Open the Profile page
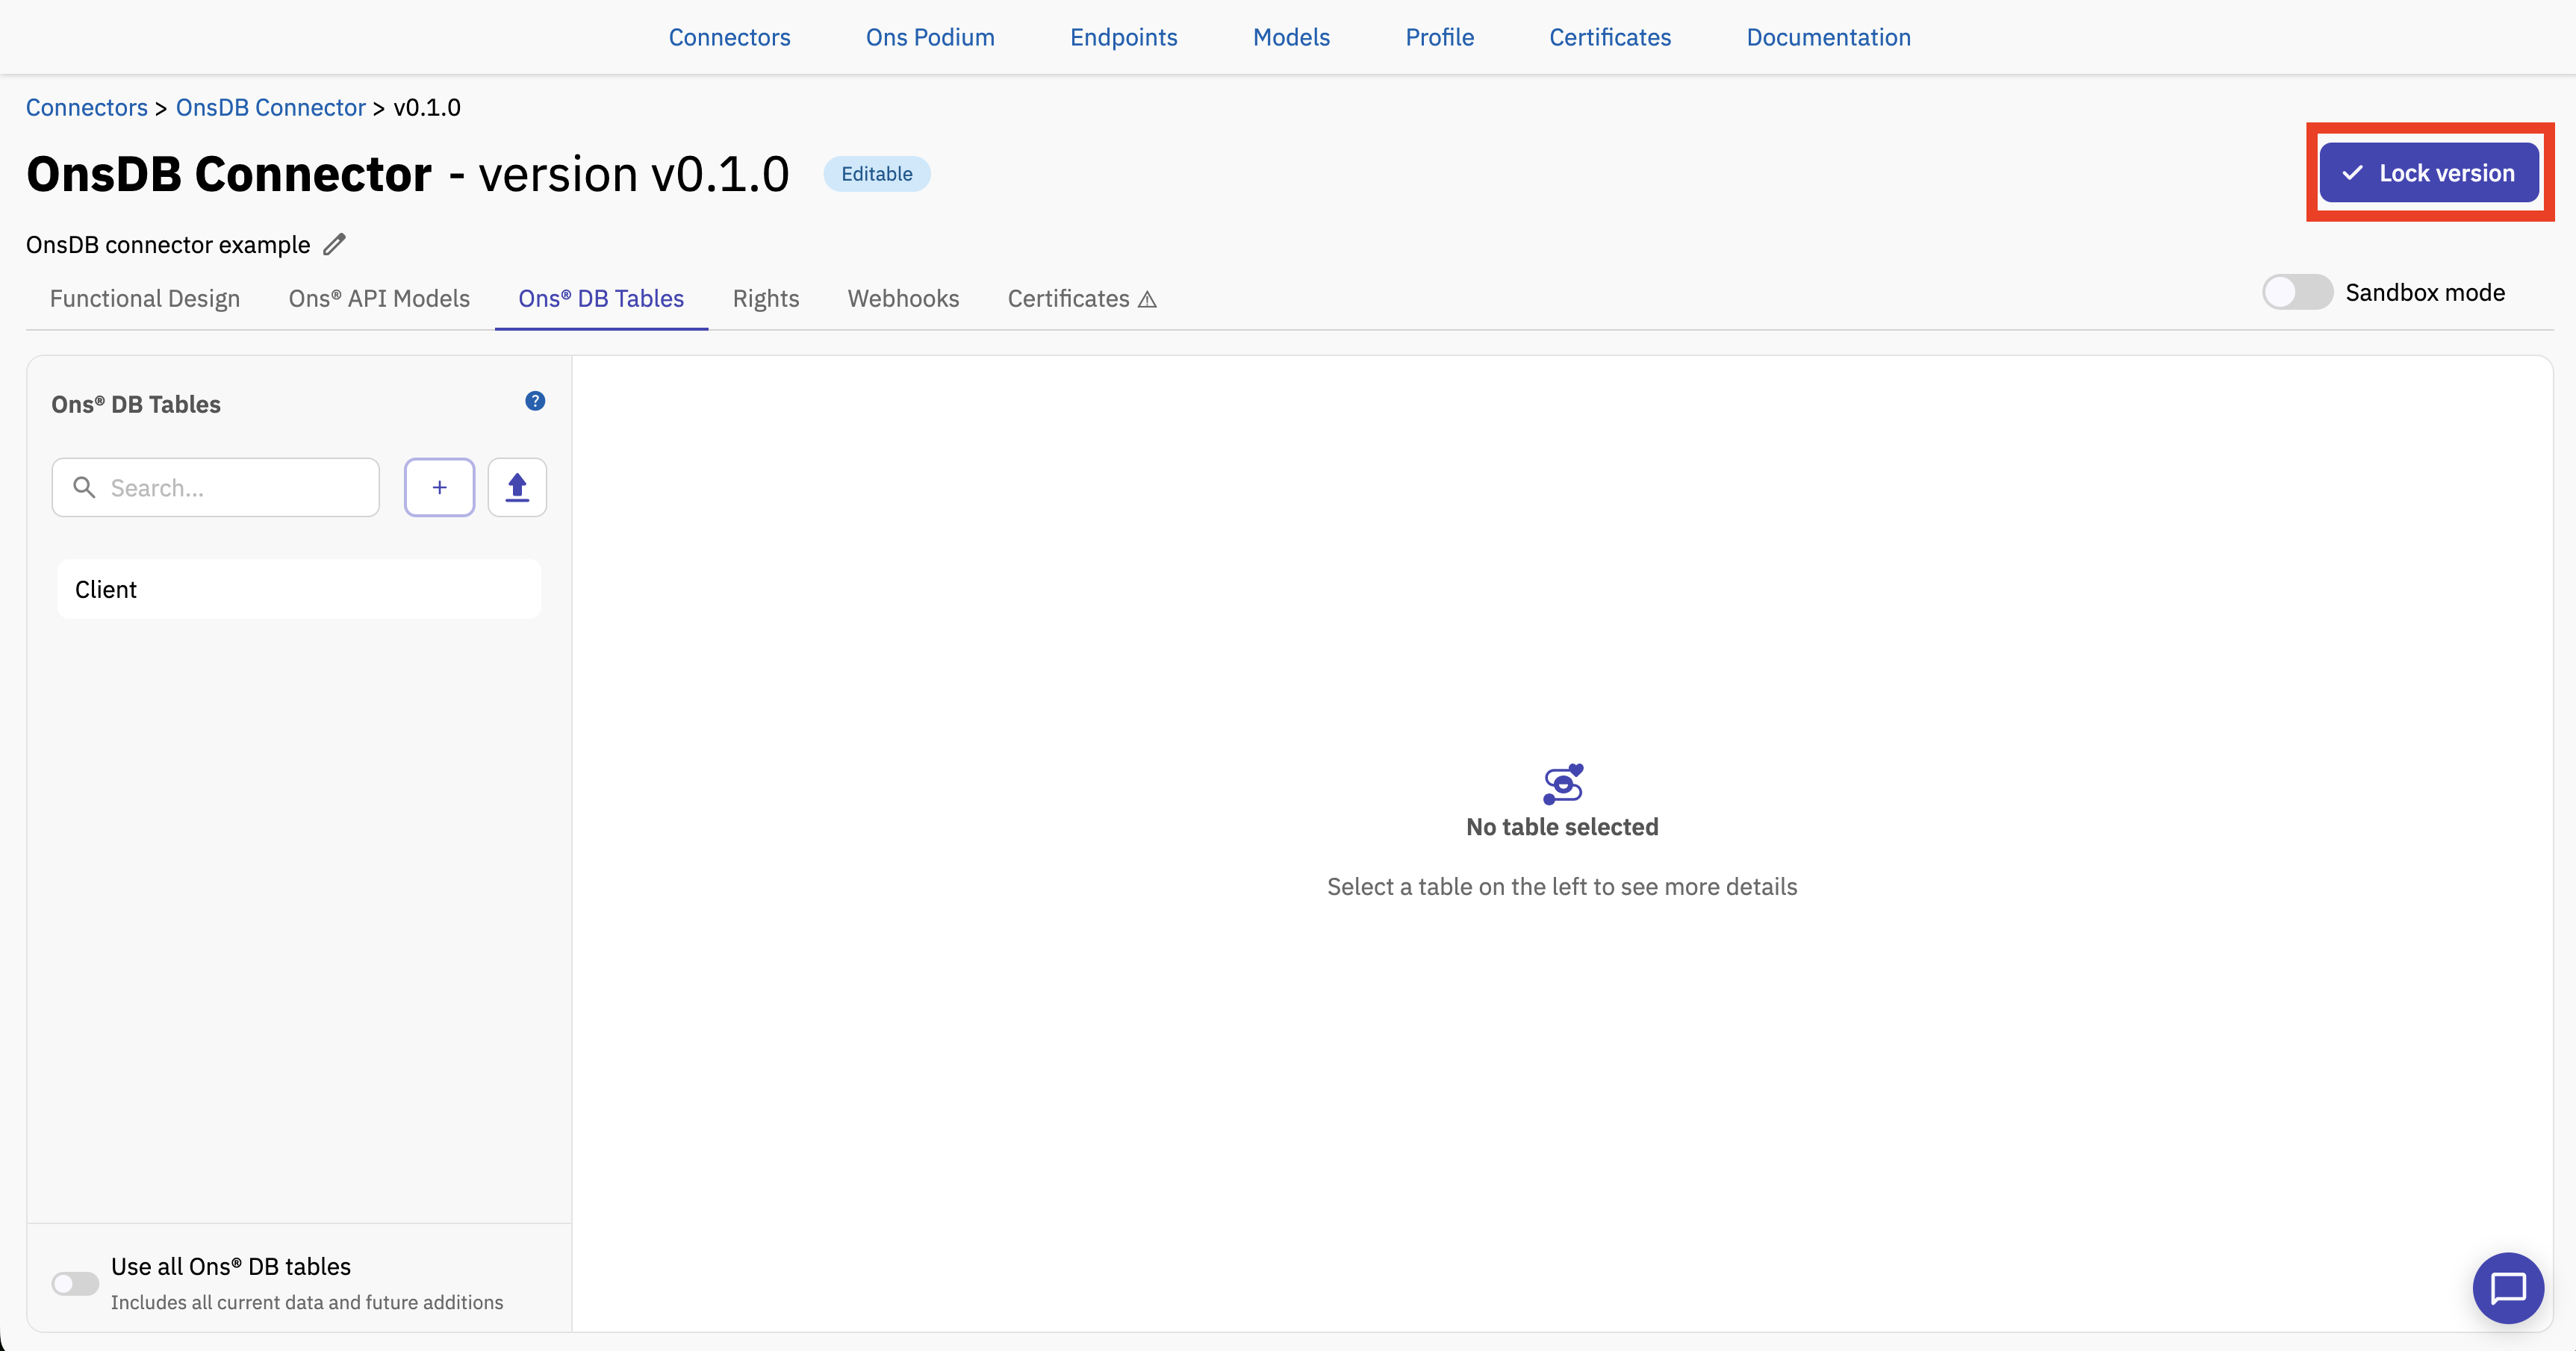This screenshot has width=2576, height=1351. click(x=1440, y=37)
